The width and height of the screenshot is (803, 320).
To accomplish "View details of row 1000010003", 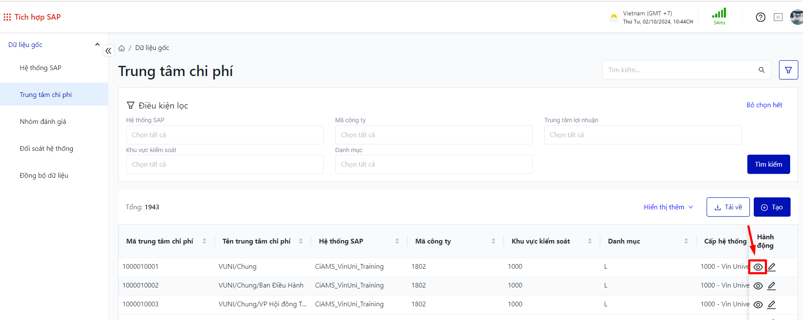I will point(758,305).
